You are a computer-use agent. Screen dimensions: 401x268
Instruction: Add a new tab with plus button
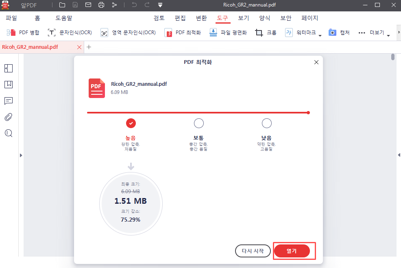click(89, 47)
